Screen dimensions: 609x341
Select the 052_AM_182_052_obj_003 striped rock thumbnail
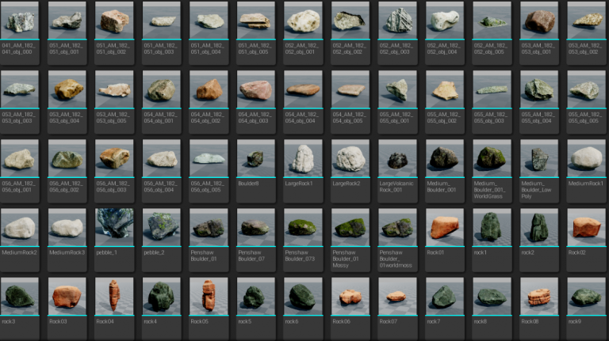(x=397, y=20)
